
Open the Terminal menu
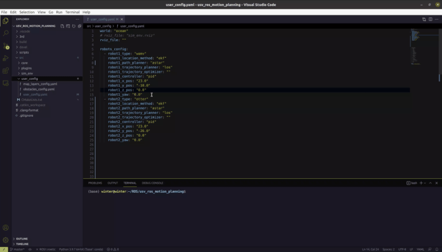point(73,12)
